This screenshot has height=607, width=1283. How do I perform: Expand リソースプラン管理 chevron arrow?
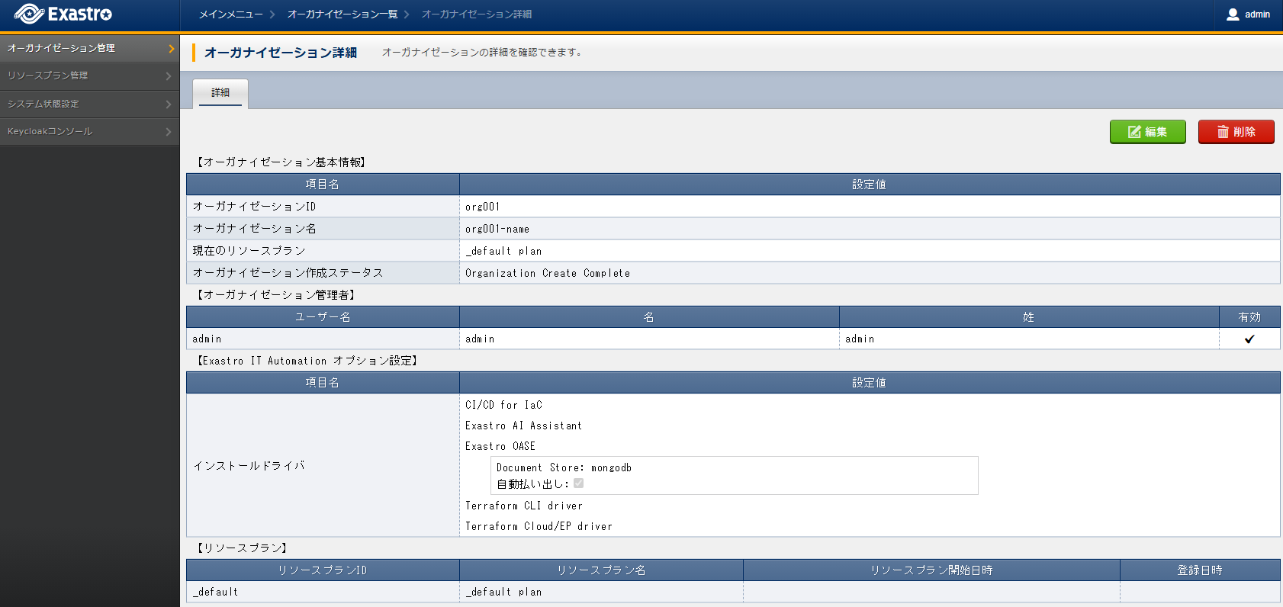[169, 76]
